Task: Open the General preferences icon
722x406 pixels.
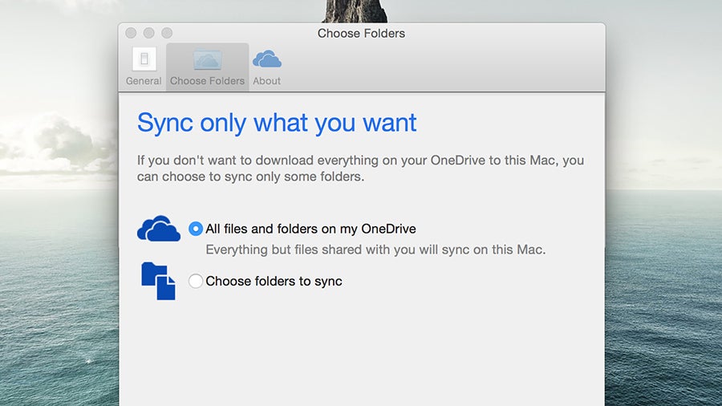Action: pyautogui.click(x=144, y=59)
